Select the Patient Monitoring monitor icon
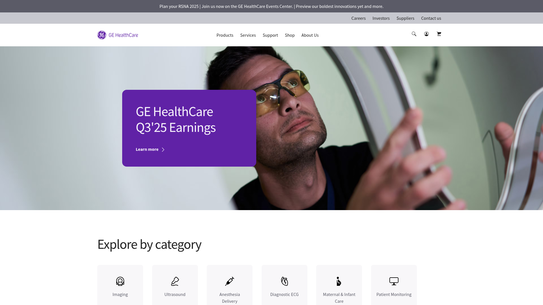The width and height of the screenshot is (543, 305). (394, 281)
